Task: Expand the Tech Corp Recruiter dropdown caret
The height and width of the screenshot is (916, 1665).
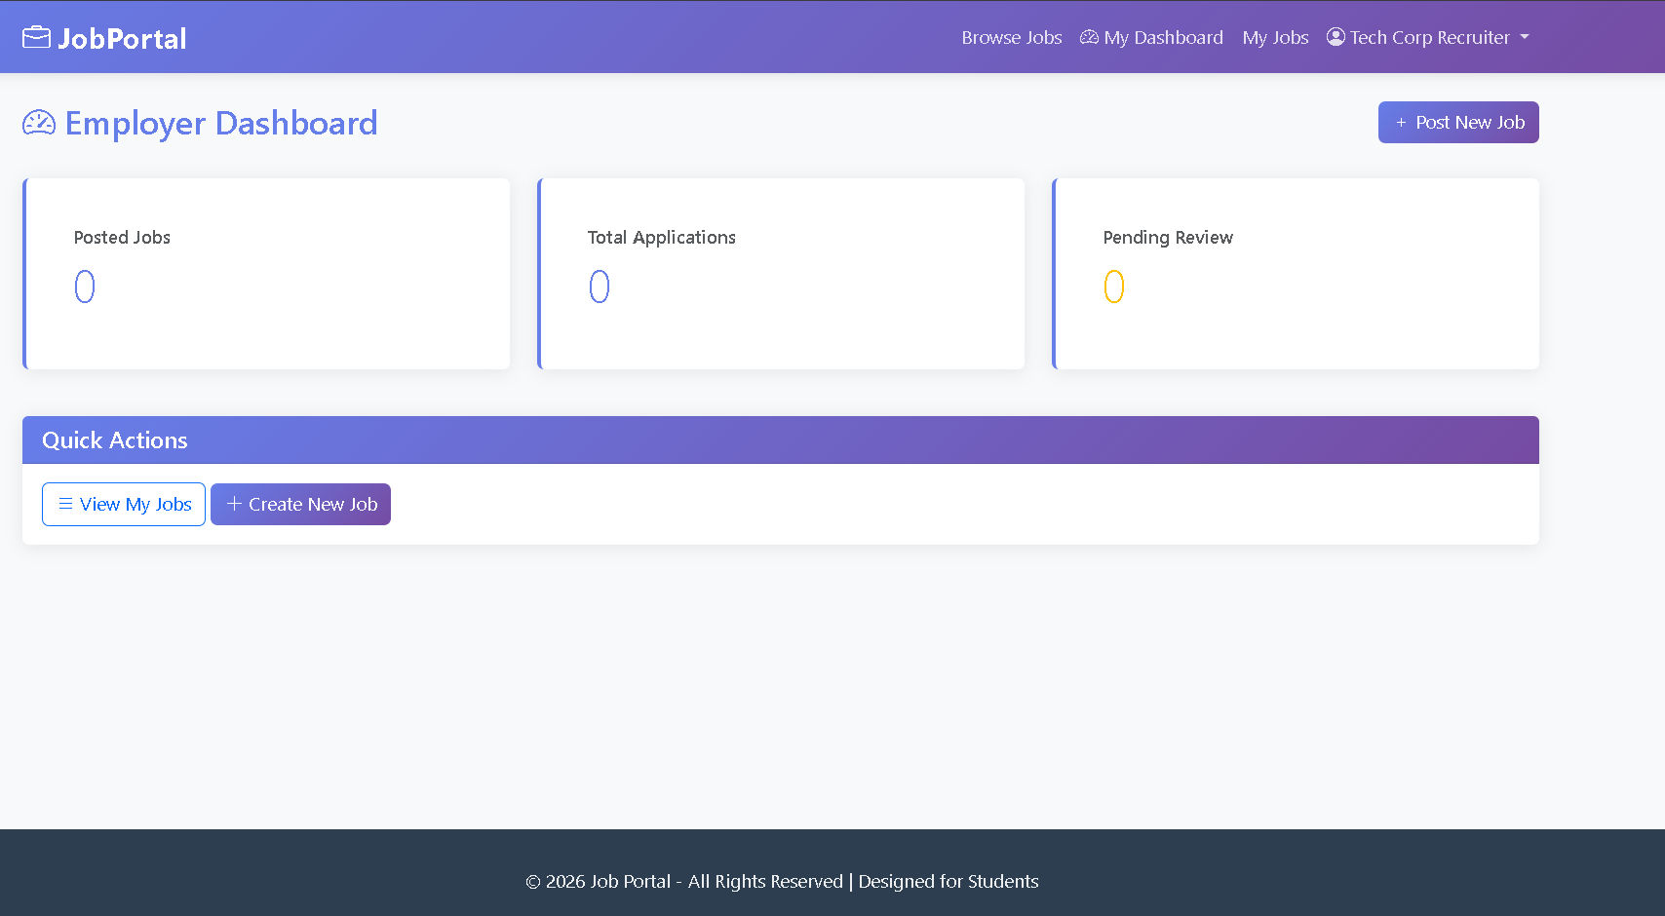Action: pyautogui.click(x=1525, y=37)
